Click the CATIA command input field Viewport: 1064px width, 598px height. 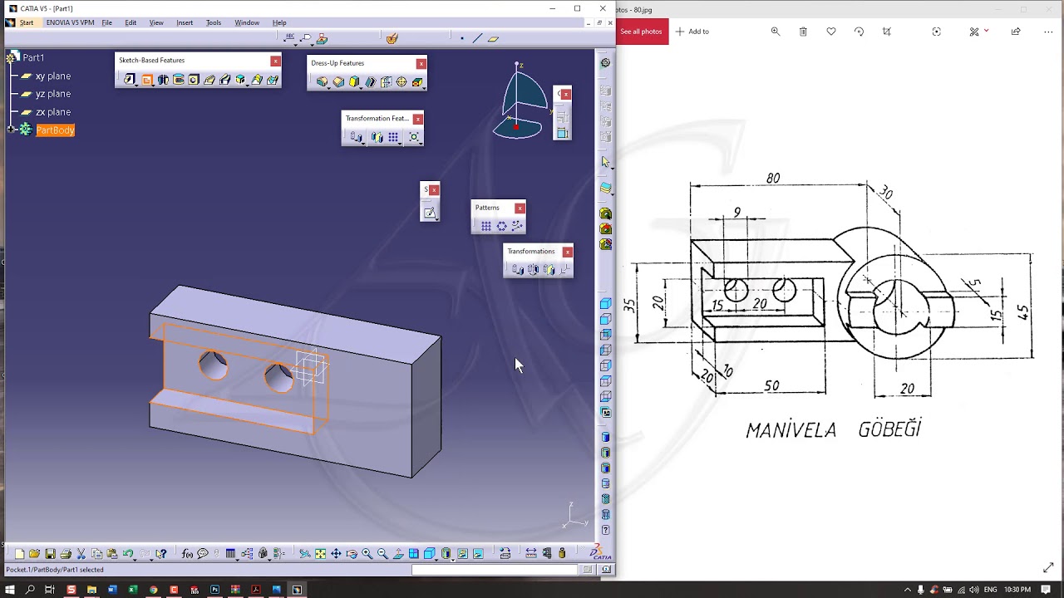495,569
